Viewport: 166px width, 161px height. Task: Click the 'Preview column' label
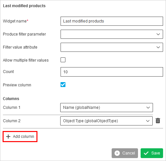[17, 85]
